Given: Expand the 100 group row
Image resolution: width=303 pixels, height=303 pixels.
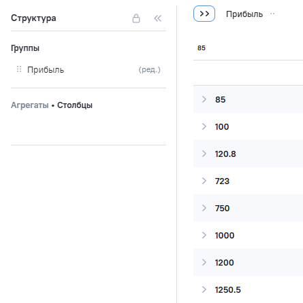Looking at the screenshot, I should [x=204, y=126].
